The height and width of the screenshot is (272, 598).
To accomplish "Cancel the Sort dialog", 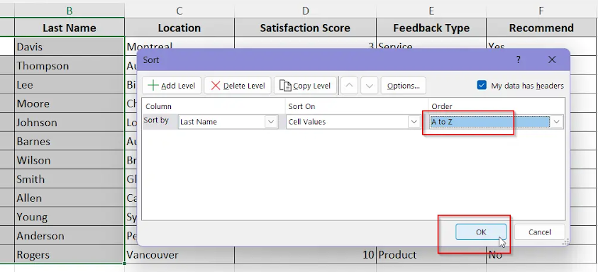I will (x=539, y=232).
